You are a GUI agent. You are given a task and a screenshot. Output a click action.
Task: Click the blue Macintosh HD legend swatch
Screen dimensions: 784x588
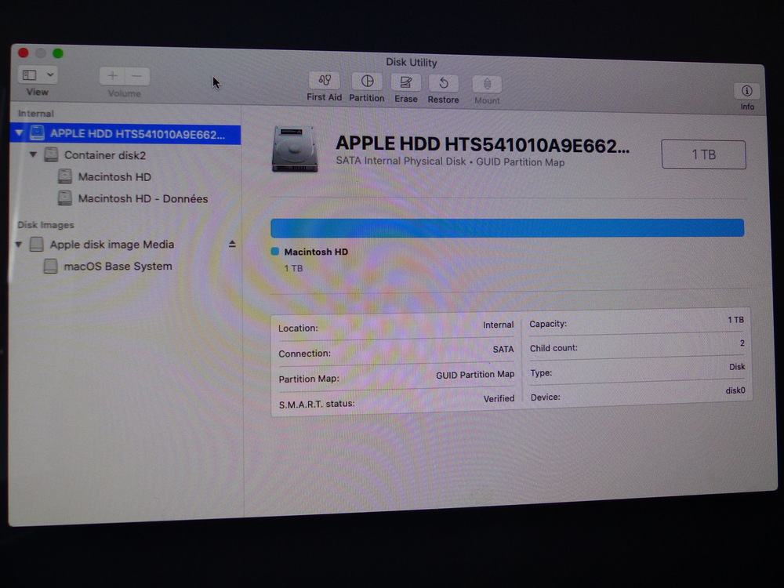pyautogui.click(x=274, y=251)
